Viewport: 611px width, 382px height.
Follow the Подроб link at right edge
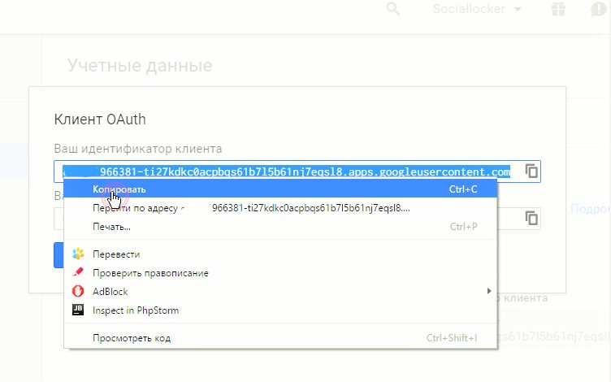590,209
